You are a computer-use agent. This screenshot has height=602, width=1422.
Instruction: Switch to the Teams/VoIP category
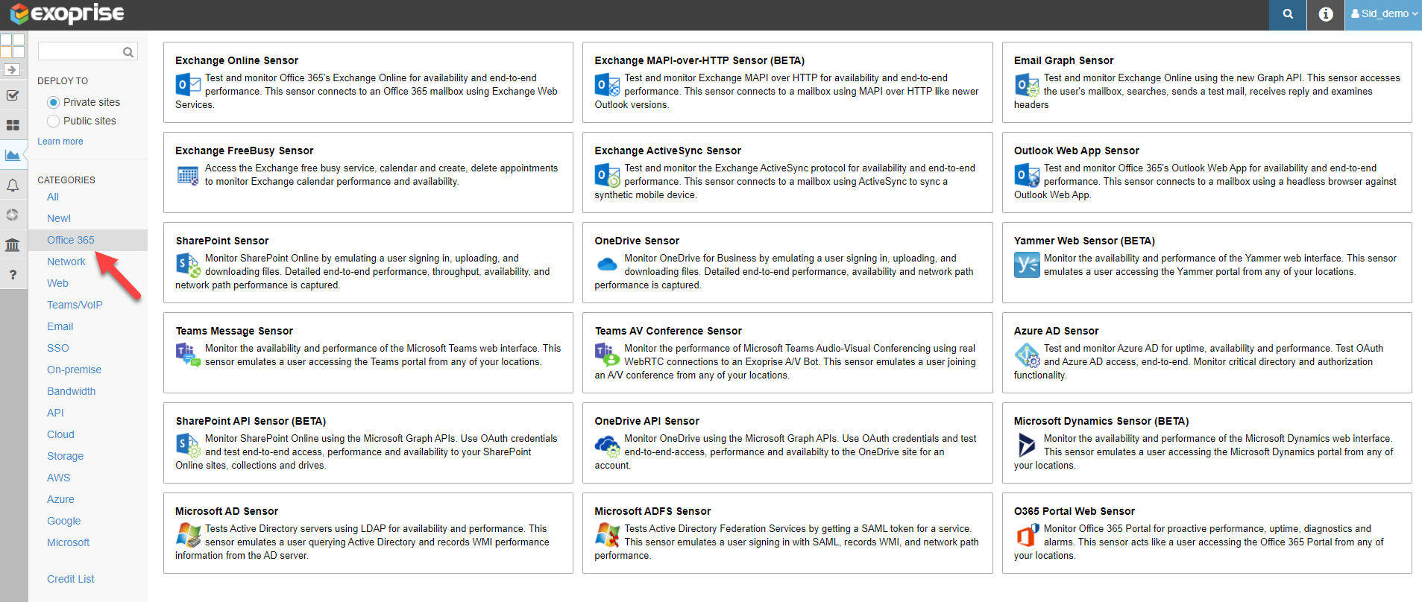pos(75,305)
